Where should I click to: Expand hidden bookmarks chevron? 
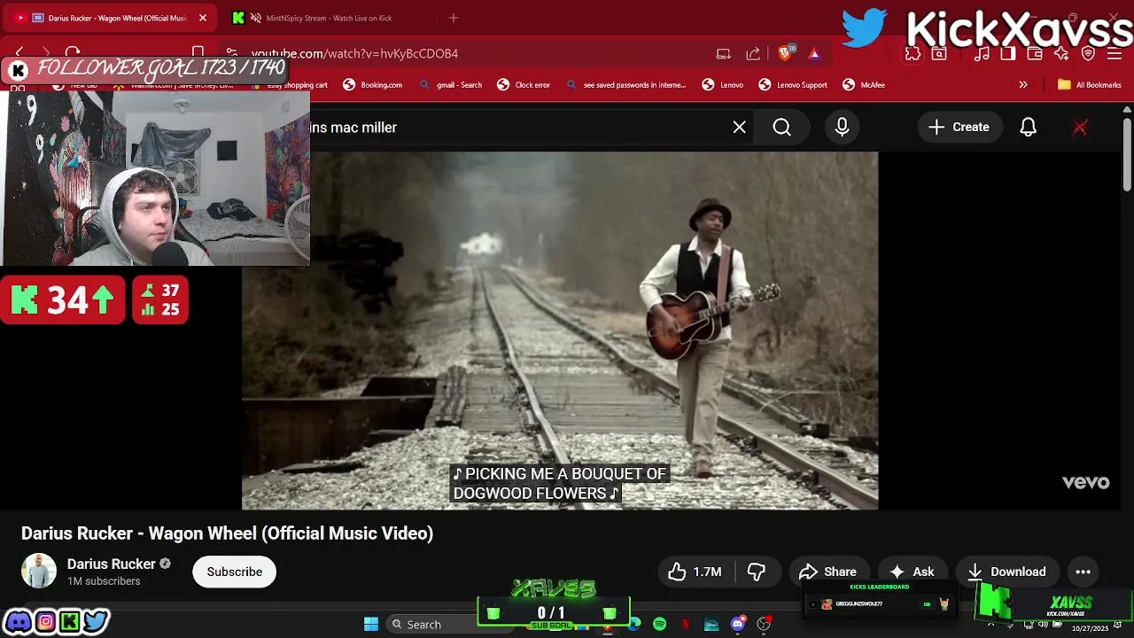[1023, 85]
